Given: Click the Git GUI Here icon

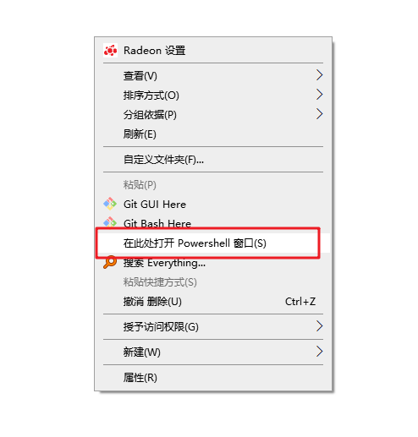Looking at the screenshot, I should point(110,204).
